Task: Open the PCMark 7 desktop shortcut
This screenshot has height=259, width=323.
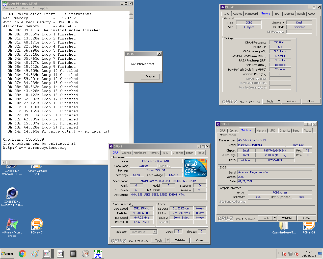Action: (37, 226)
